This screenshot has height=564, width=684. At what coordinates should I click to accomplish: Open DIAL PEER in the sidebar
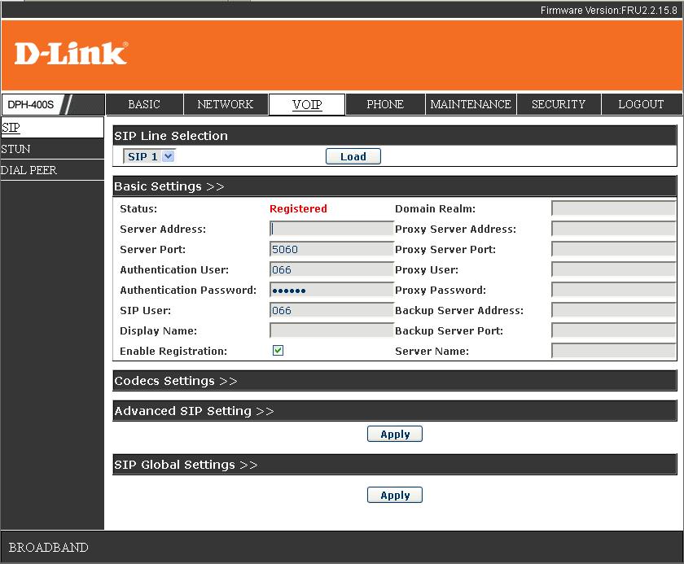[52, 170]
